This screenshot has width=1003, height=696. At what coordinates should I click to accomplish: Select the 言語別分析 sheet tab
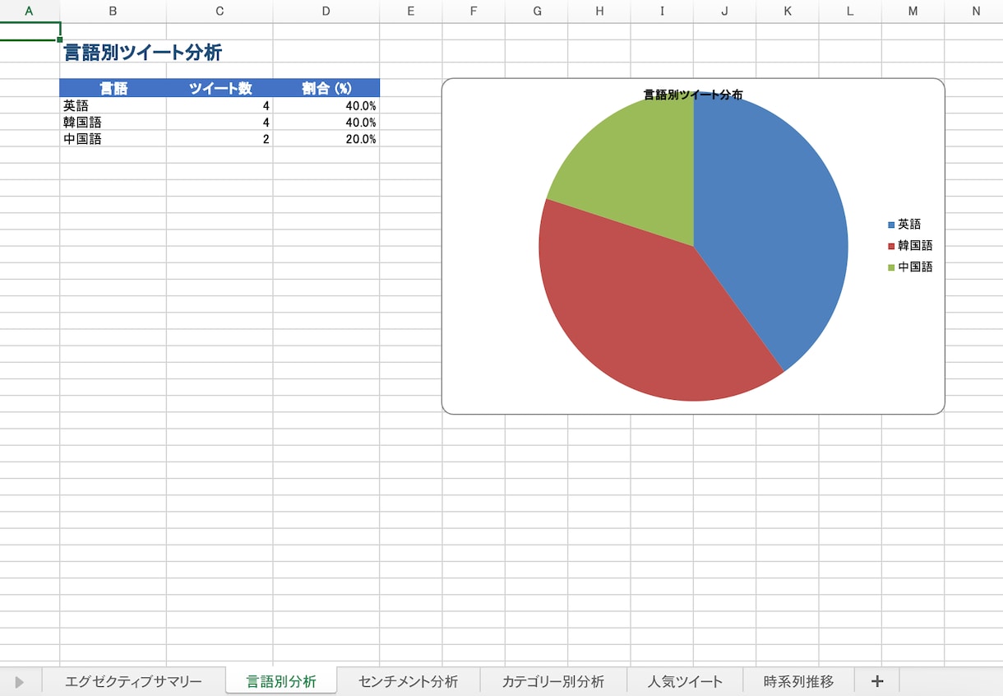coord(281,681)
